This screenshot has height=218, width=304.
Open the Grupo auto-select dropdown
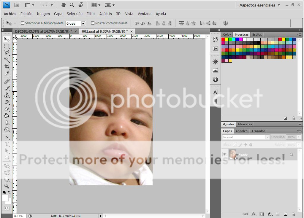pos(83,23)
